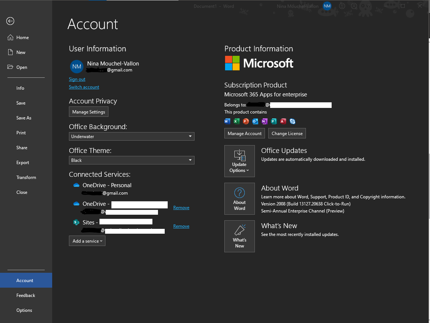The image size is (430, 323).
Task: Open the Office Background dropdown showing Underwater
Action: click(x=132, y=137)
